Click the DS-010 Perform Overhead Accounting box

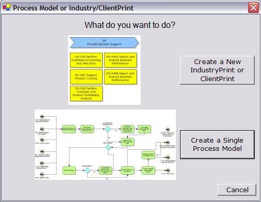coord(86,60)
